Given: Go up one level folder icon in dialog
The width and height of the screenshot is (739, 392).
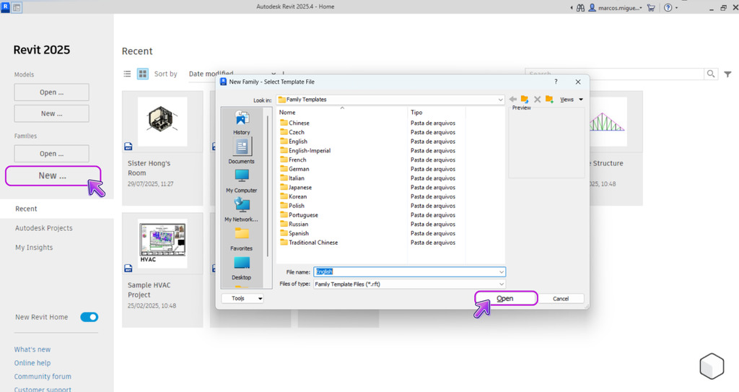Looking at the screenshot, I should click(x=525, y=100).
